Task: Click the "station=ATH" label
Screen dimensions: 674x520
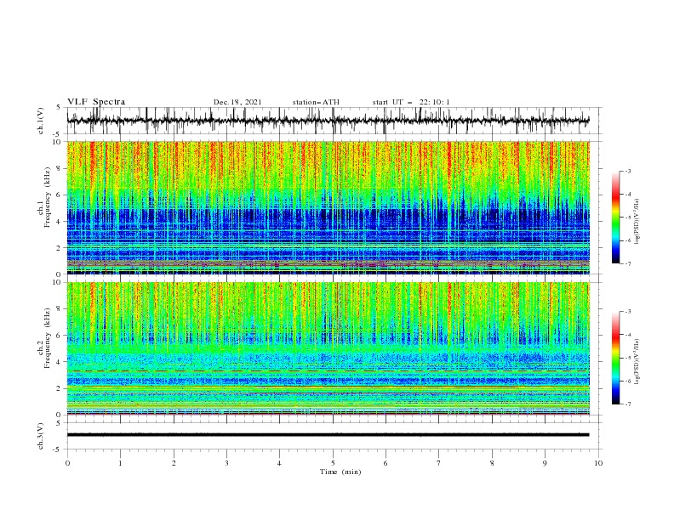Action: (x=316, y=102)
